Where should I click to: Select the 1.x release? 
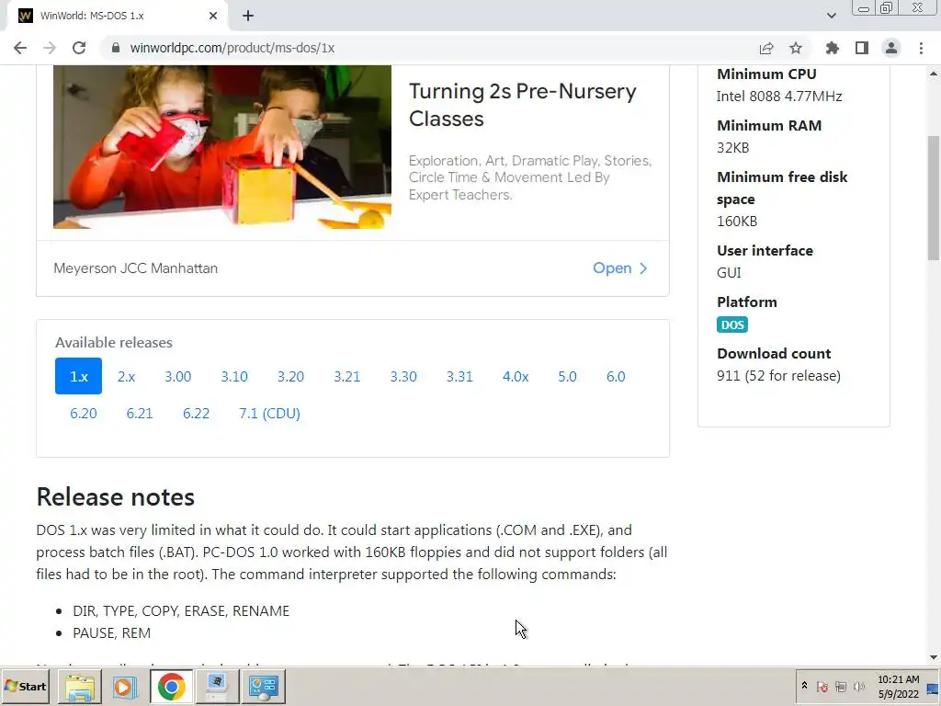[79, 376]
